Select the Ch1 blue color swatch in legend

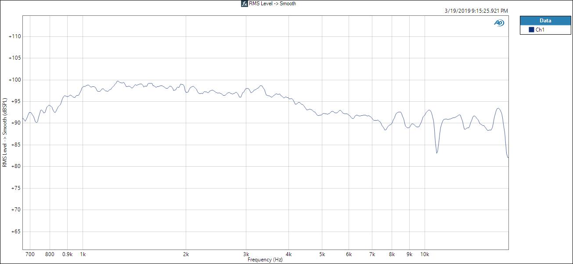point(531,30)
